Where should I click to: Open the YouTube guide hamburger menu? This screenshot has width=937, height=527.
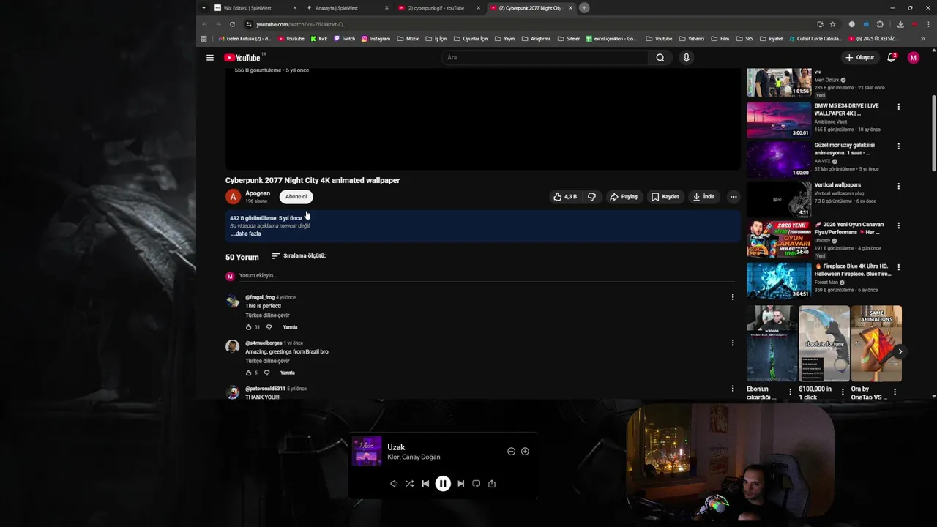pyautogui.click(x=210, y=58)
